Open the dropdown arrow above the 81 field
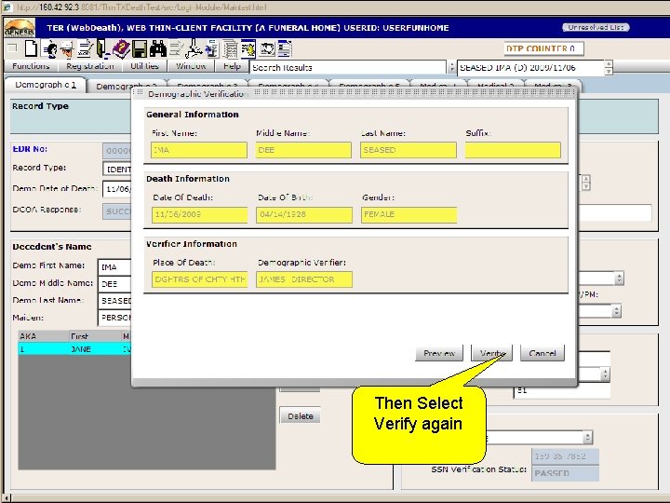Viewport: 670px width, 503px height. tap(605, 374)
